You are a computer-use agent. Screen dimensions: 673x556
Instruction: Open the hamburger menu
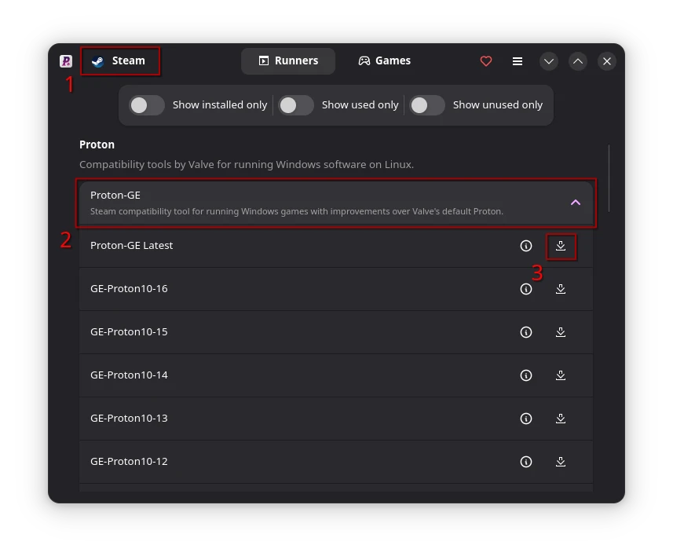[518, 60]
